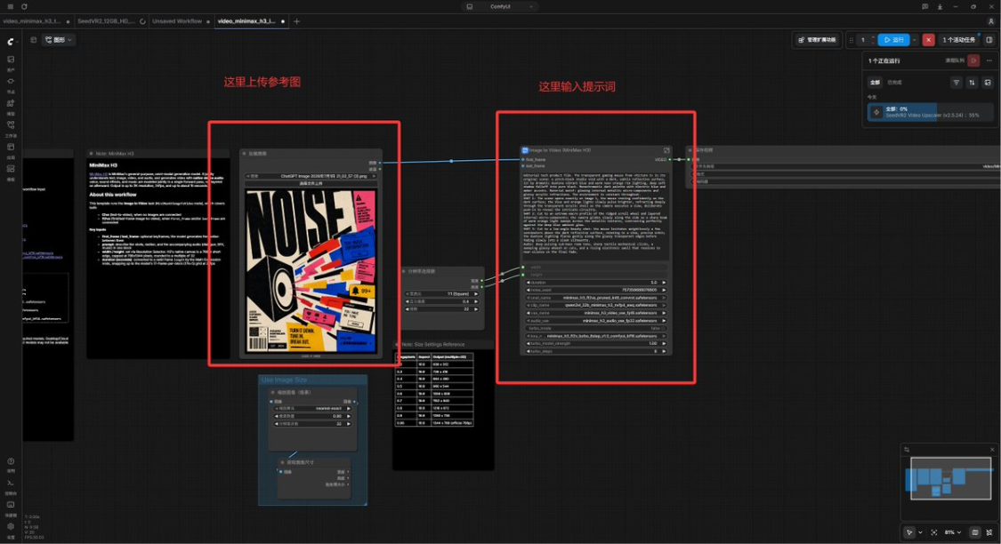Open the ComfyUI title dropdown
This screenshot has height=544, width=1001.
click(x=500, y=6)
